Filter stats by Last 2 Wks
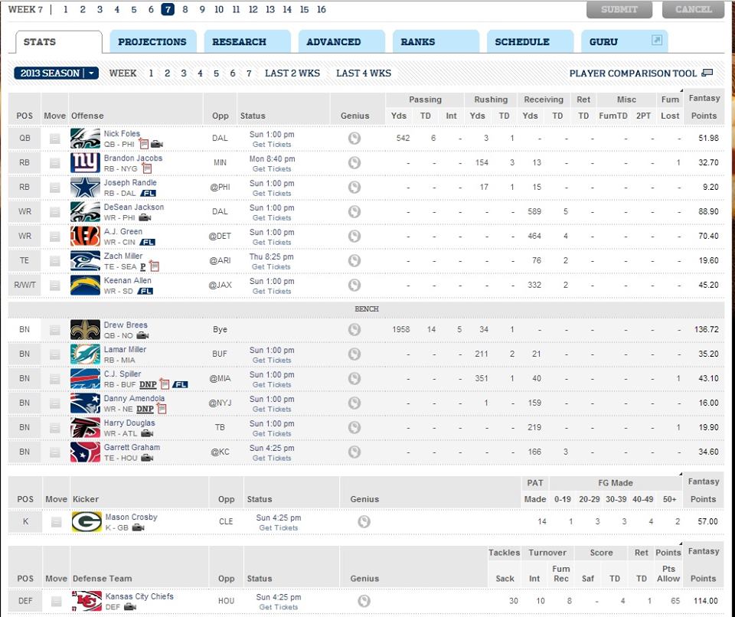735x617 pixels. (292, 73)
